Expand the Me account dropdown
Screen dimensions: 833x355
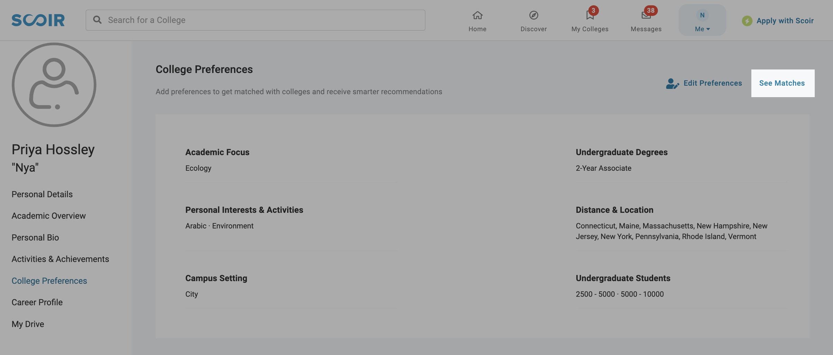[x=702, y=20]
